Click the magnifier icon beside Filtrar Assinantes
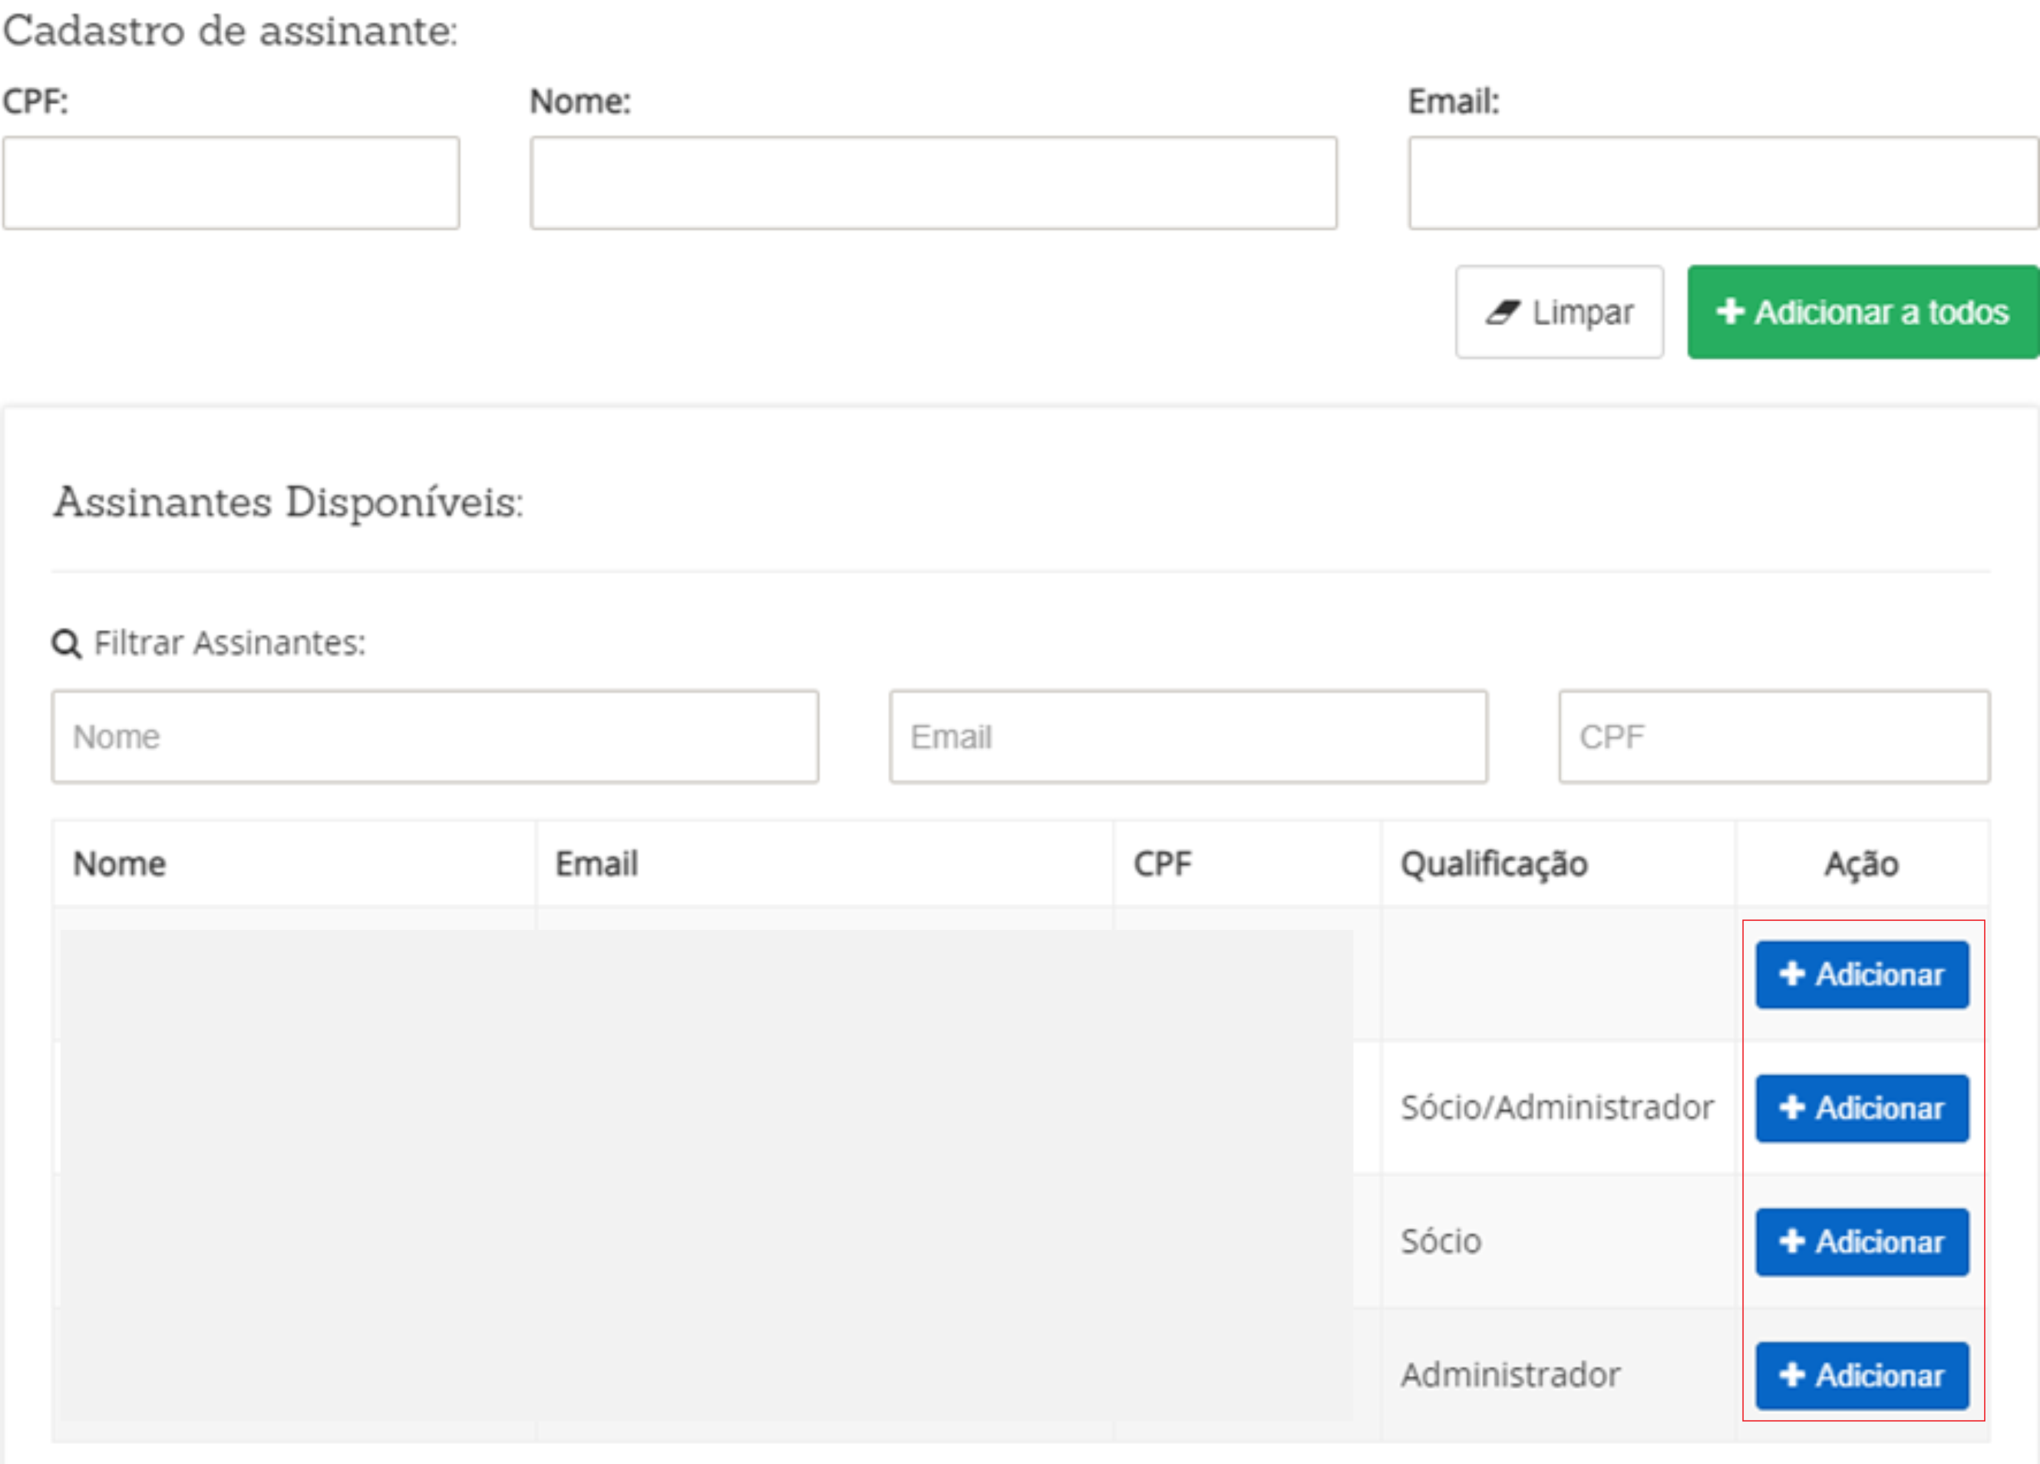The image size is (2040, 1464). [66, 644]
